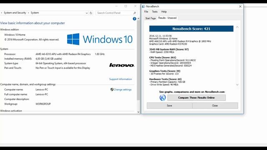Click the CPU Tests (Score: 261) heading
The width and height of the screenshot is (267, 150).
[163, 57]
